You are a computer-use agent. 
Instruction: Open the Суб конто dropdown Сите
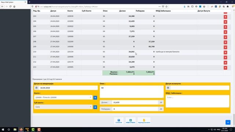click(63, 107)
